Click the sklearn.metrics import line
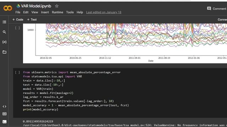Viewport: 227px width, 127px height. click(72, 72)
